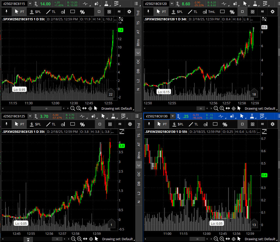This screenshot has width=280, height=242.
Task: Open the L2 tab in the lower sidebar
Action: (139, 193)
